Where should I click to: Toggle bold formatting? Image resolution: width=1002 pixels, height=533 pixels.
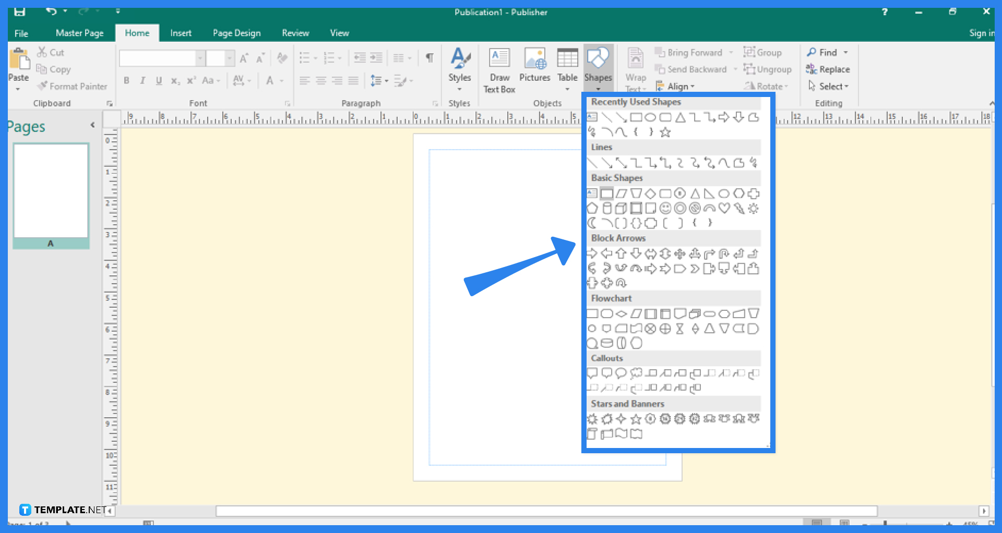coord(126,80)
